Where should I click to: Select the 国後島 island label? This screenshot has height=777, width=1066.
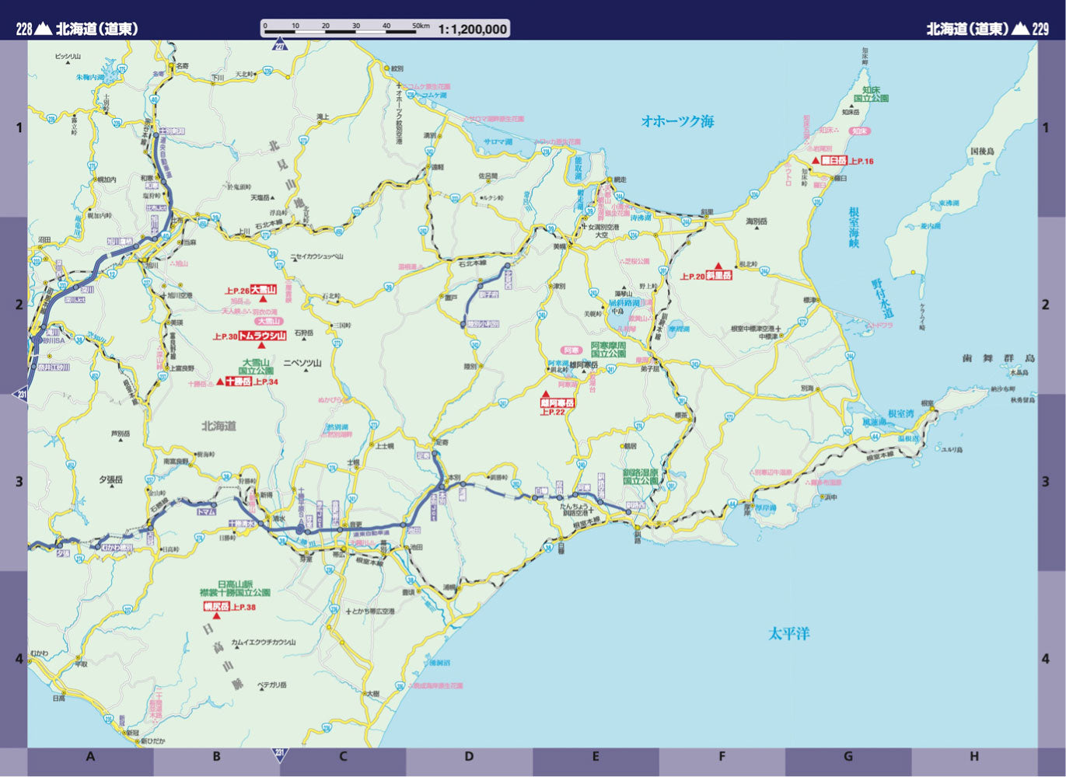(x=983, y=152)
